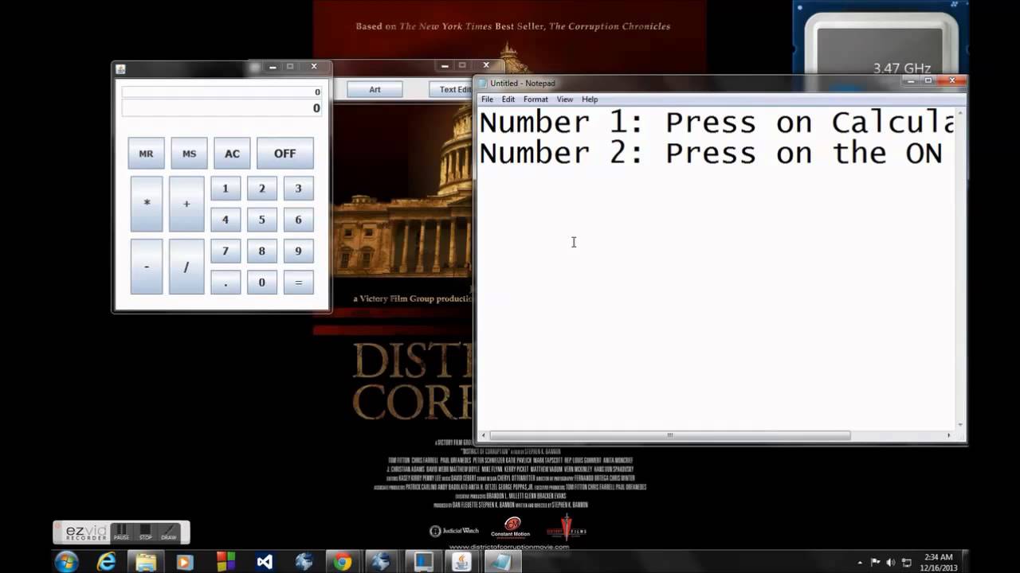Viewport: 1020px width, 573px height.
Task: Open File Explorer from the taskbar
Action: click(146, 562)
